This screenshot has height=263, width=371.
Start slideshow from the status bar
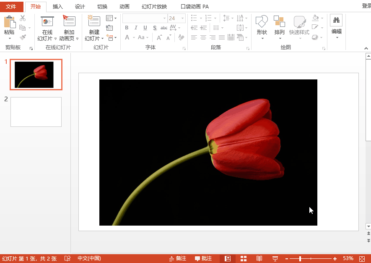(x=275, y=258)
